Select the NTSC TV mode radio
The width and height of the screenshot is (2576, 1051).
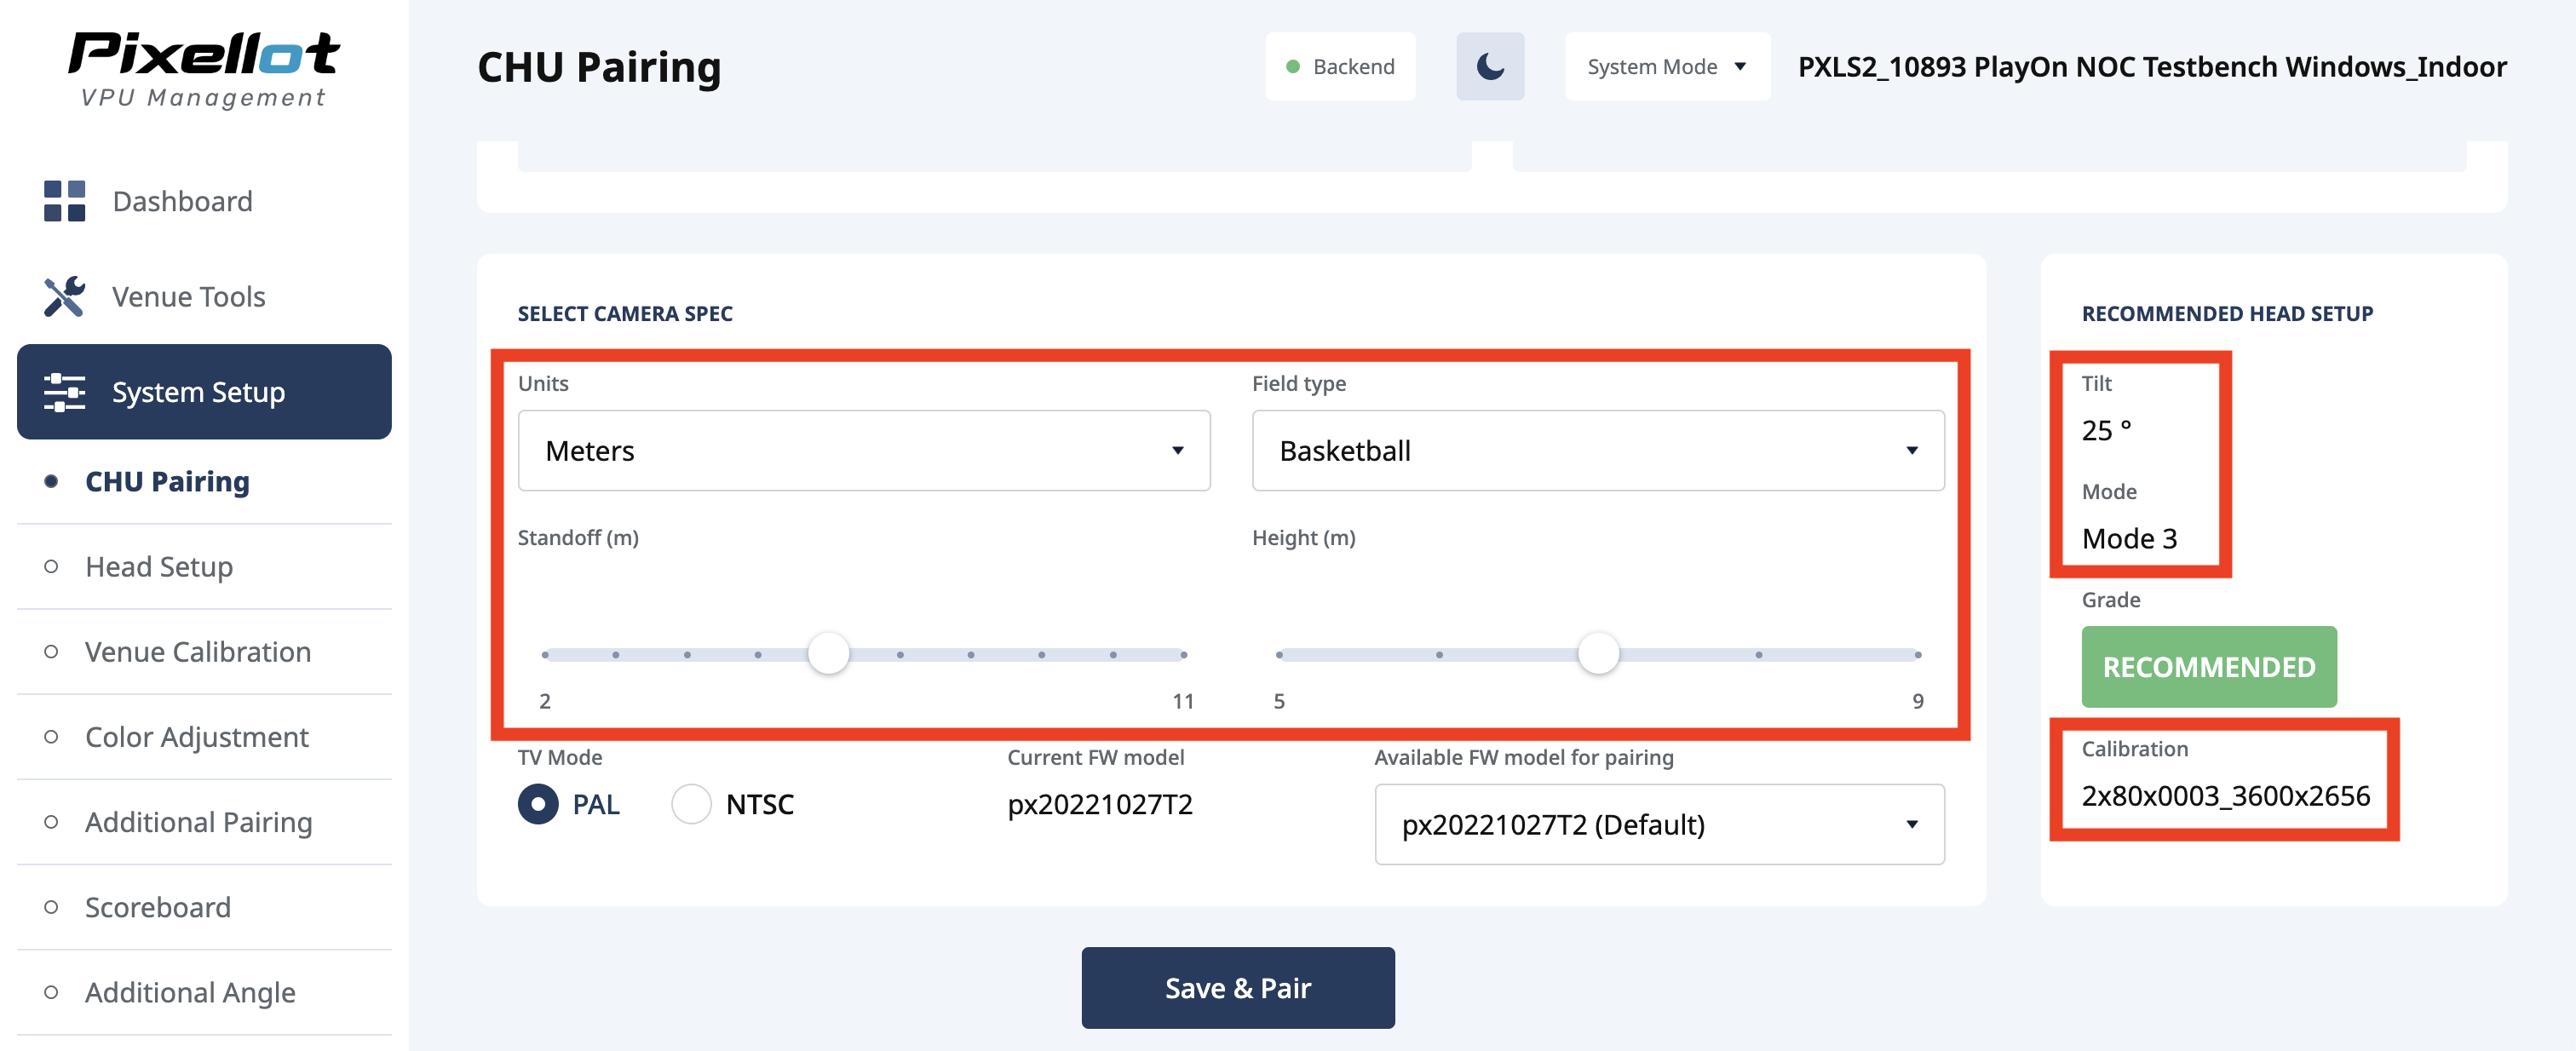(691, 804)
